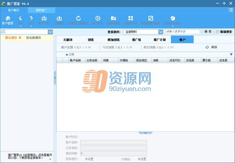Click 未设置 next to 投放地区

tap(89, 159)
